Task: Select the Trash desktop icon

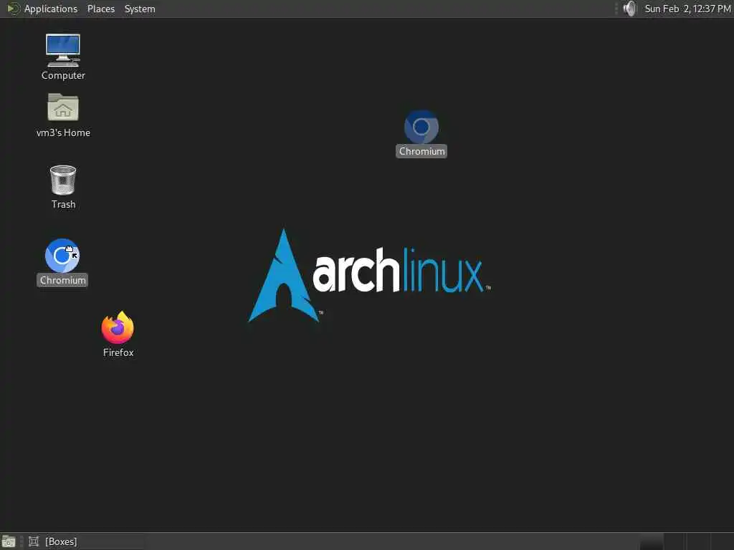Action: 63,180
